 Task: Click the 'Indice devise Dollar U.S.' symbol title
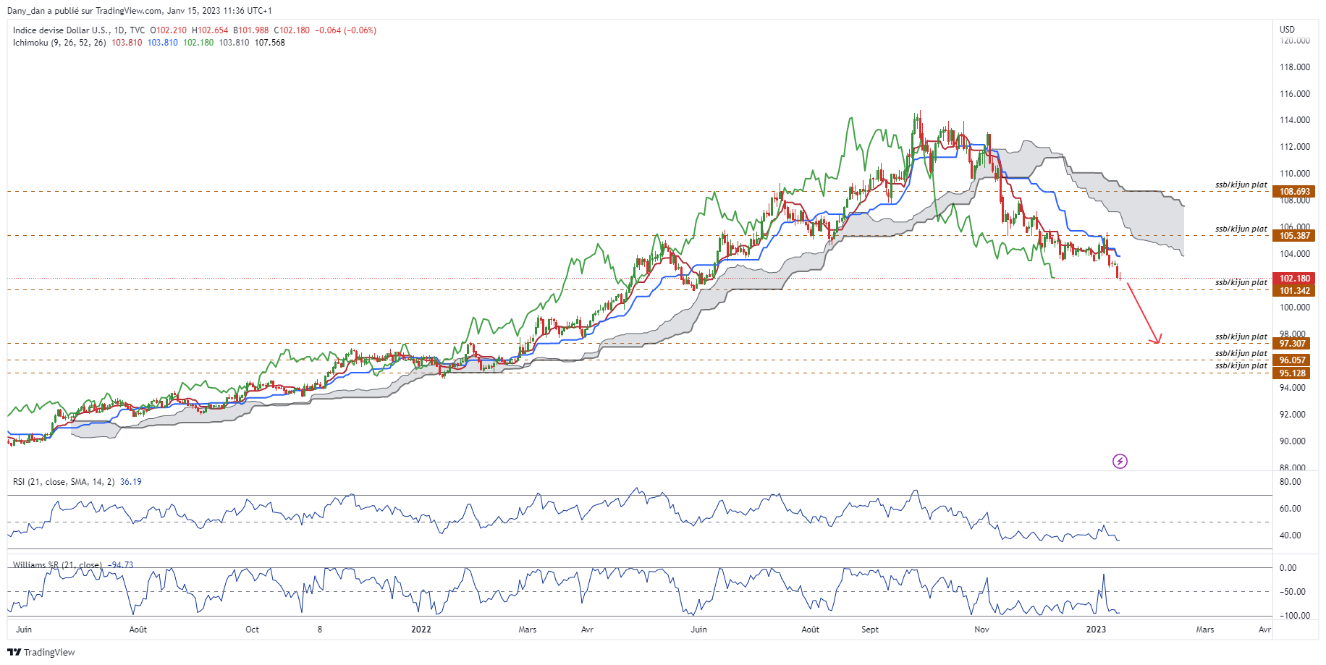click(61, 30)
